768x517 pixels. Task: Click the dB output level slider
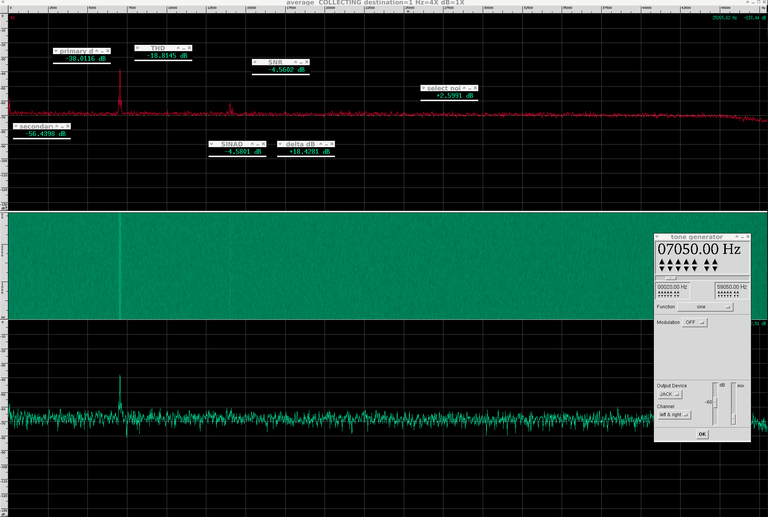715,402
